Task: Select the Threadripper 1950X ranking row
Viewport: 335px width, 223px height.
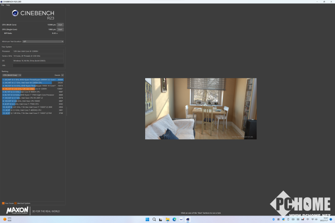Action: click(33, 86)
